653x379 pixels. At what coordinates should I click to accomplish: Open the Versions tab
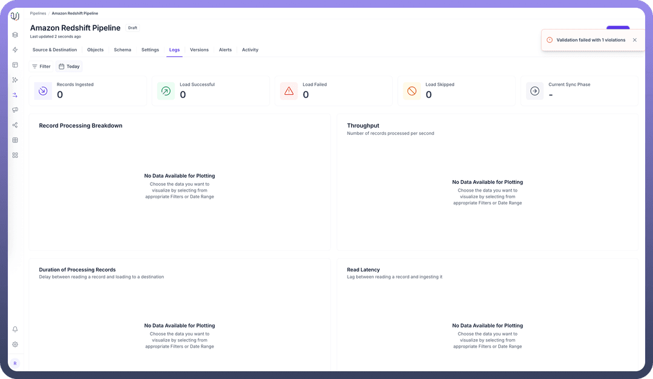pos(199,50)
